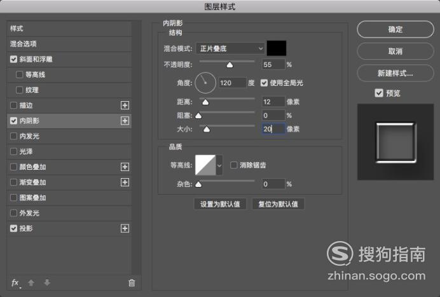
Task: Enable the 渐变叠加 checkbox
Action: tap(13, 182)
